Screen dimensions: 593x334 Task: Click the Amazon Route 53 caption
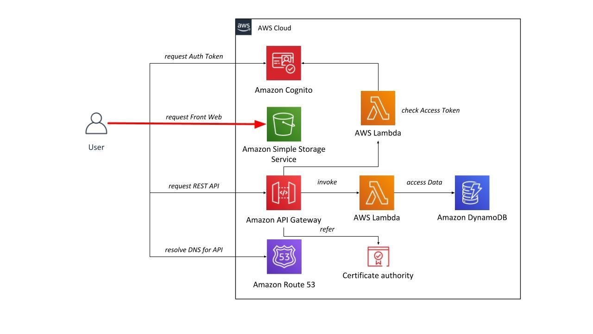(x=284, y=284)
